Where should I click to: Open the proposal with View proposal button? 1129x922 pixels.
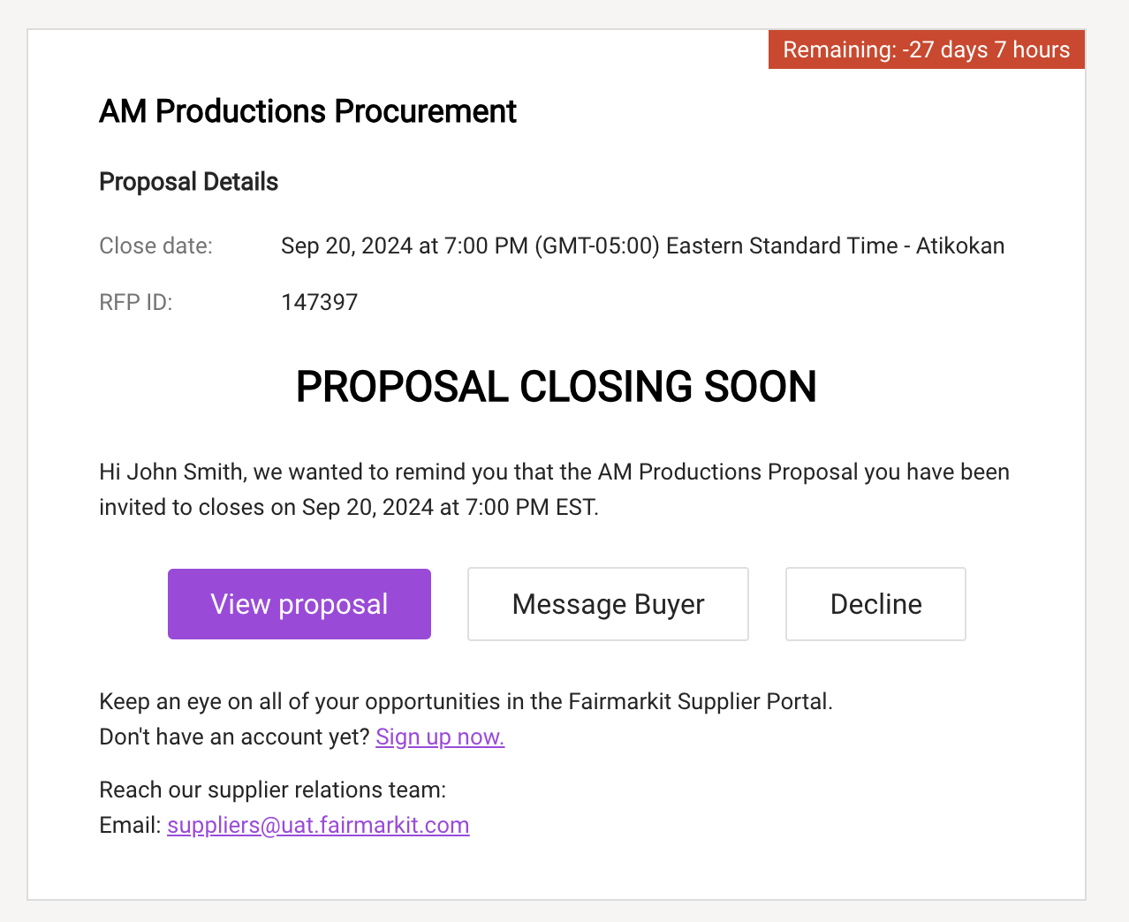point(299,604)
